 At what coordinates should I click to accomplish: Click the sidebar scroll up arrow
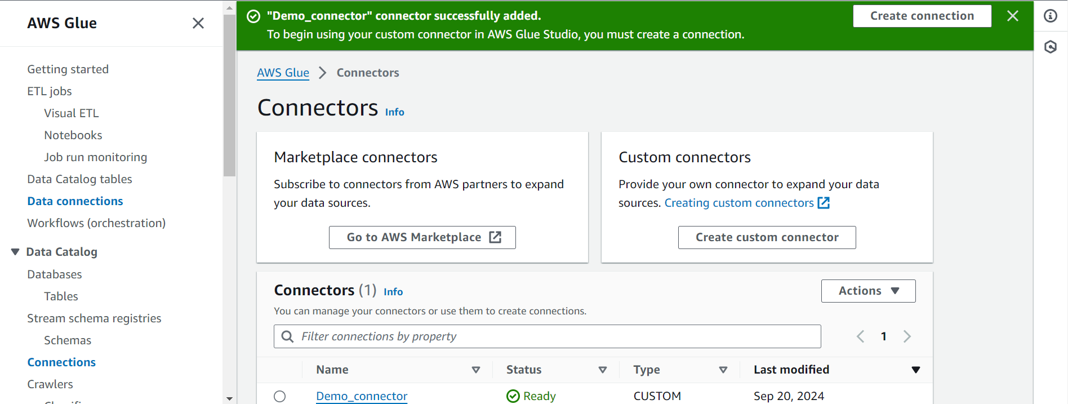pos(229,8)
